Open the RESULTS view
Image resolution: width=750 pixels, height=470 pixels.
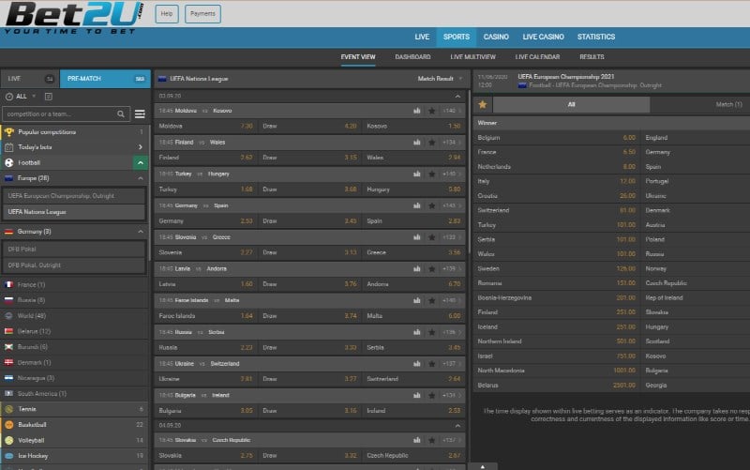[x=592, y=57]
